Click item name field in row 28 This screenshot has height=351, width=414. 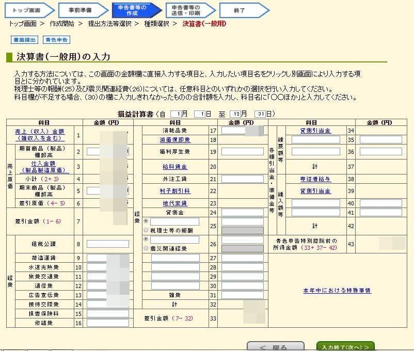[x=176, y=267]
